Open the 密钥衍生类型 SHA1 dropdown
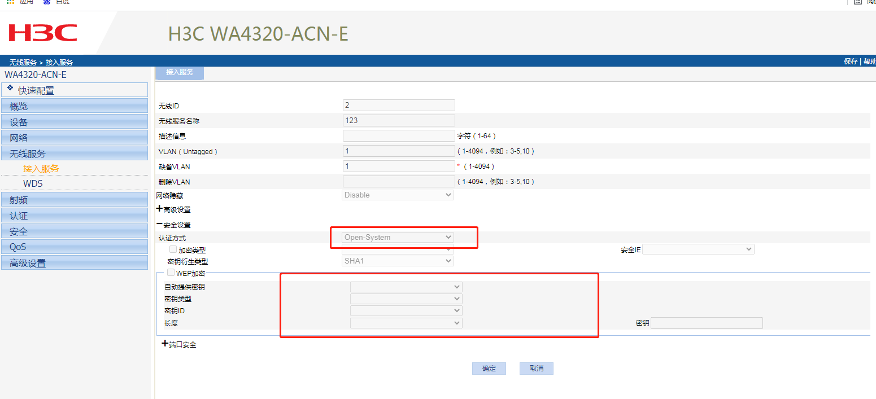 [x=398, y=261]
